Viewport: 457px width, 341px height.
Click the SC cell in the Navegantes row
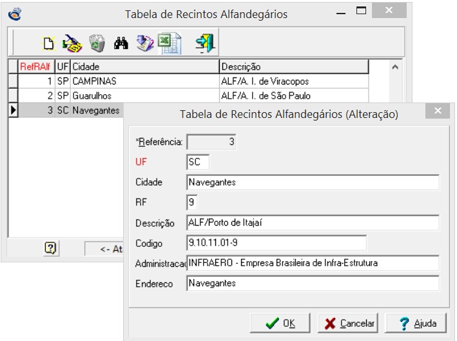click(x=63, y=110)
